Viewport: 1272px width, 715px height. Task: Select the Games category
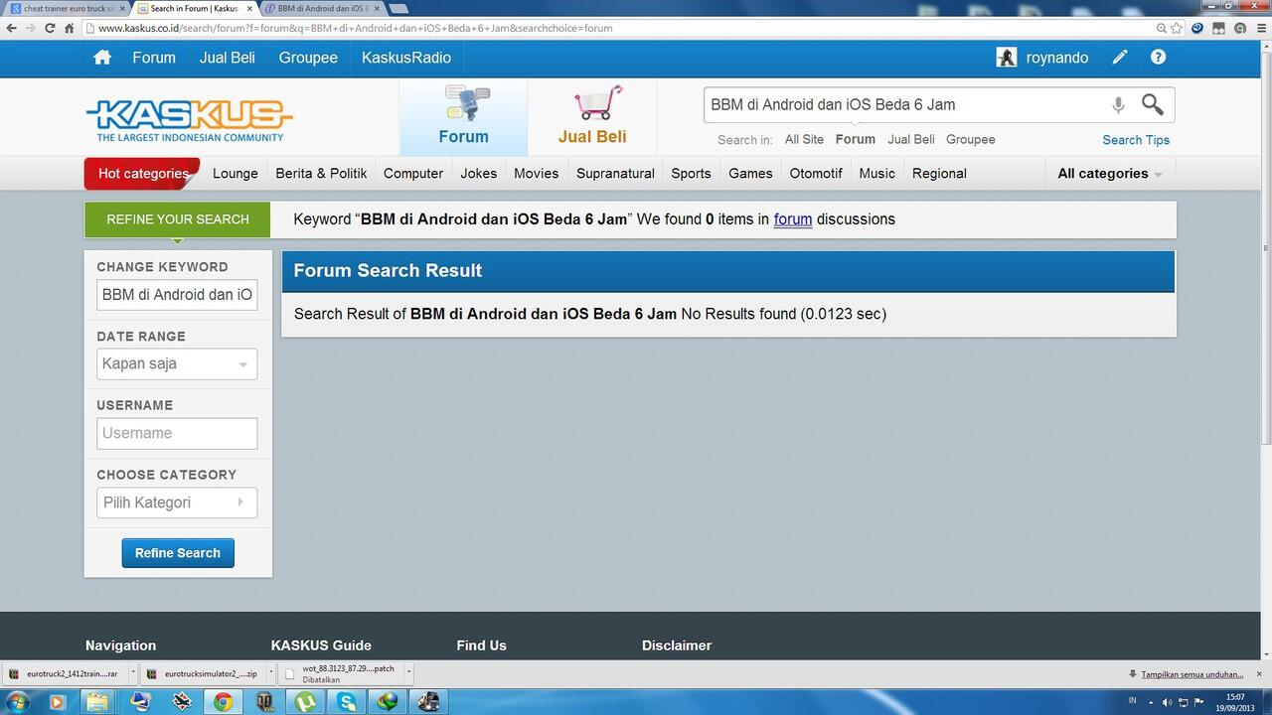pos(750,173)
